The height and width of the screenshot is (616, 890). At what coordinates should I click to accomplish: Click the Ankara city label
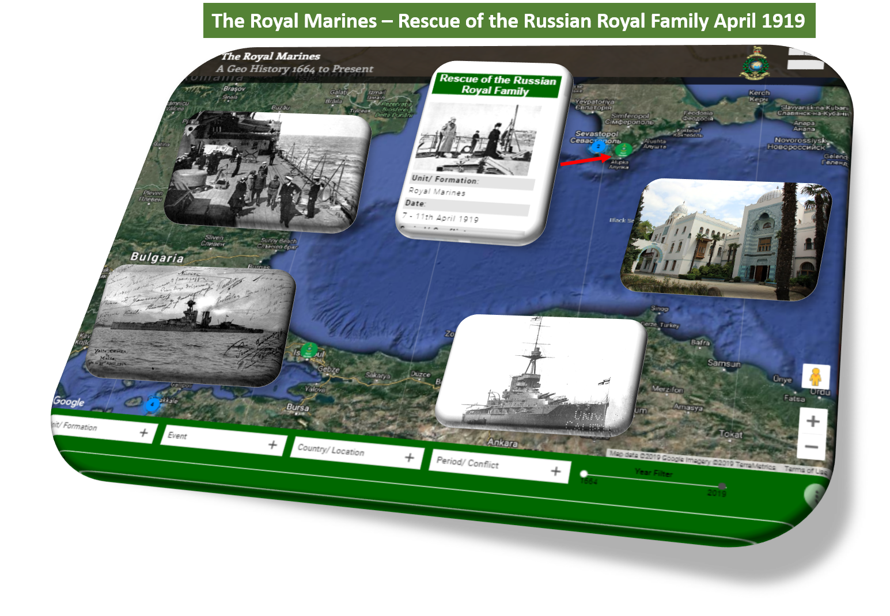(x=502, y=443)
